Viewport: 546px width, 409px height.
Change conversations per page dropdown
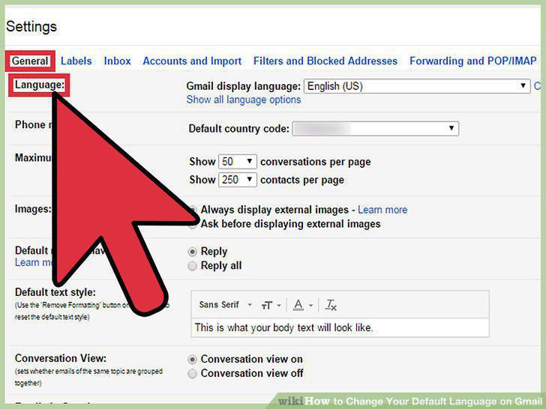pos(238,162)
